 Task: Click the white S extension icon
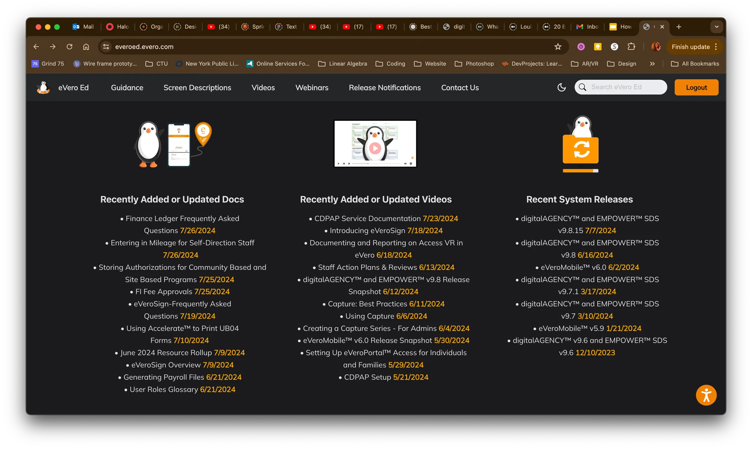pyautogui.click(x=615, y=47)
